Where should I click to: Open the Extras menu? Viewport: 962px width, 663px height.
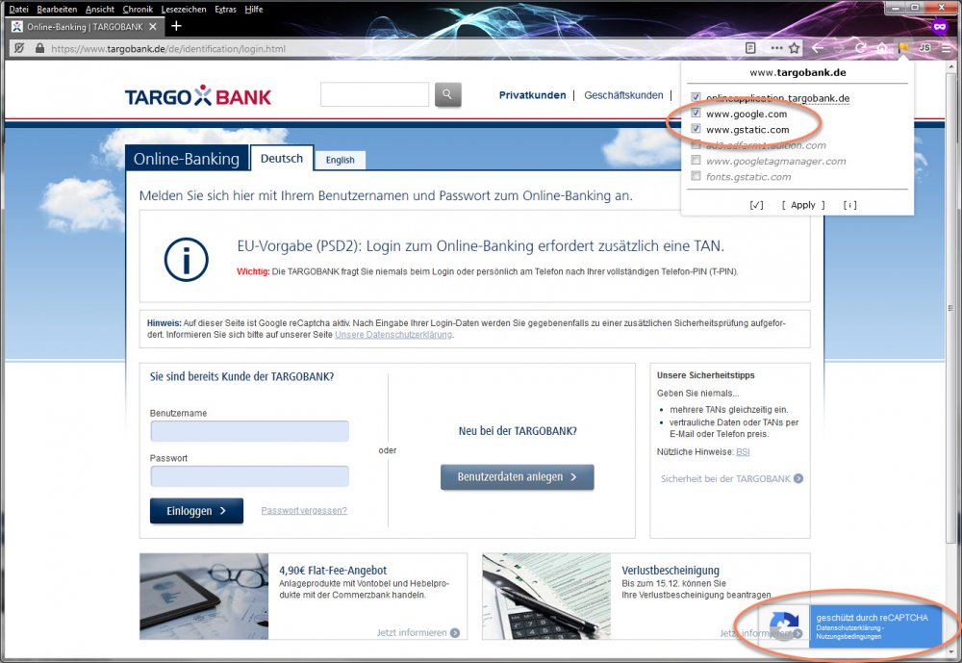(x=225, y=10)
